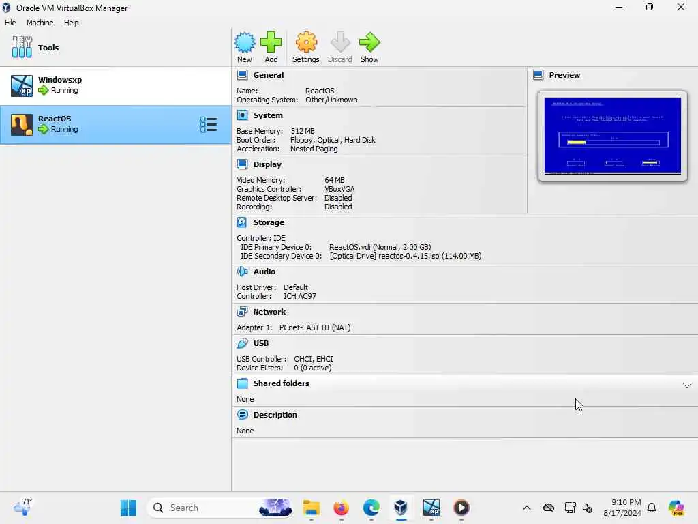Click the General section icon
Viewport: 698px width, 524px height.
[x=242, y=75]
